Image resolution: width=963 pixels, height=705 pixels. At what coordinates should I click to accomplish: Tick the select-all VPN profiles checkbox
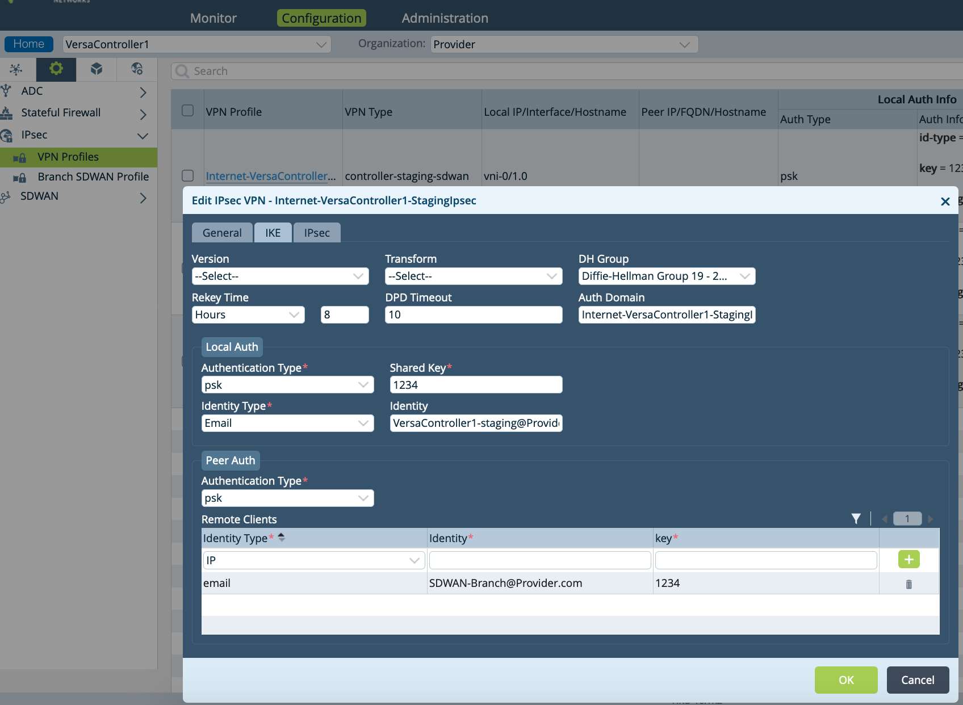pos(188,110)
